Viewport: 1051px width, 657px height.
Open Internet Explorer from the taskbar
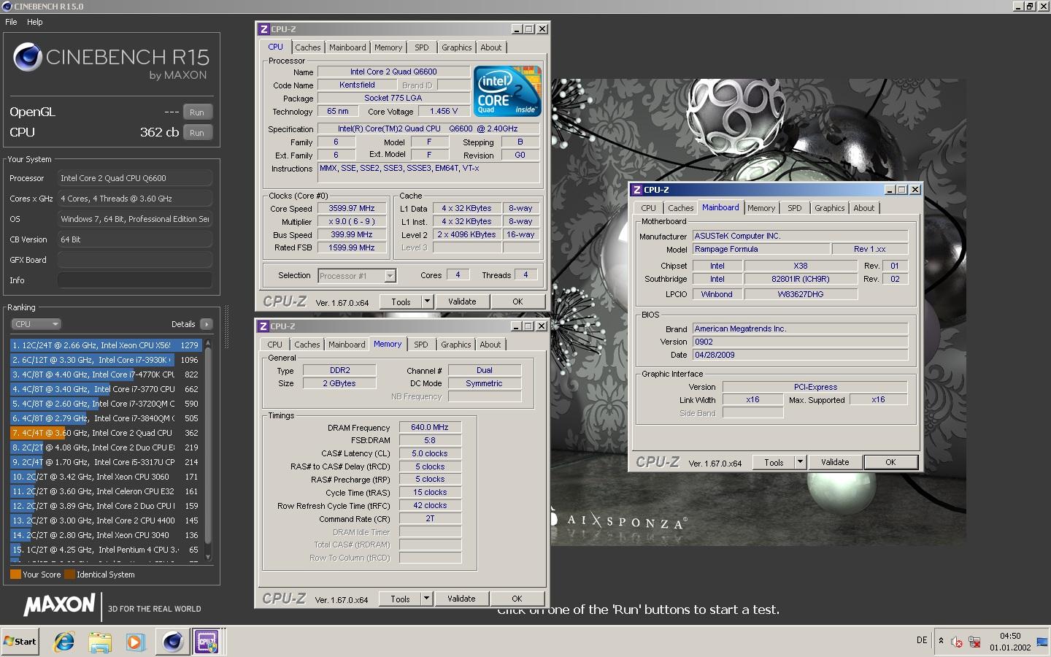click(x=64, y=642)
